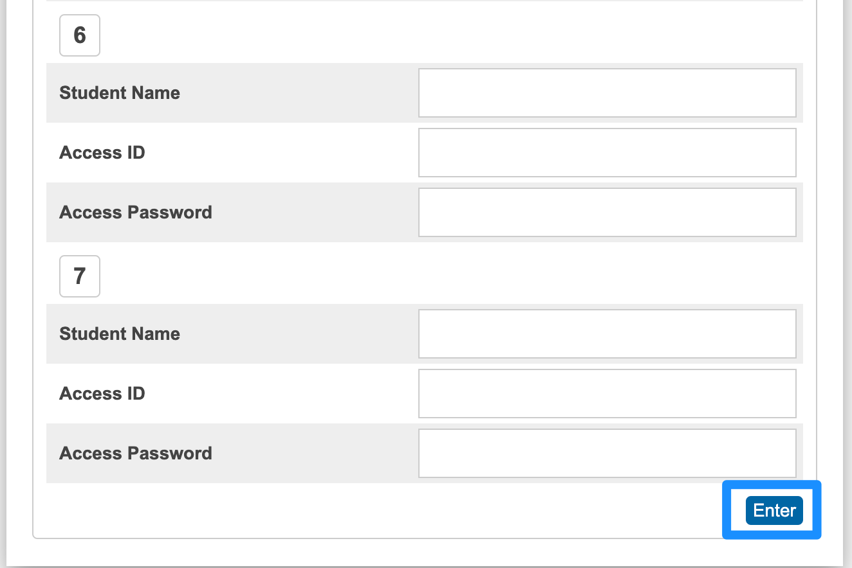The image size is (852, 568).
Task: Click the Access ID field in section 6
Action: pyautogui.click(x=607, y=152)
